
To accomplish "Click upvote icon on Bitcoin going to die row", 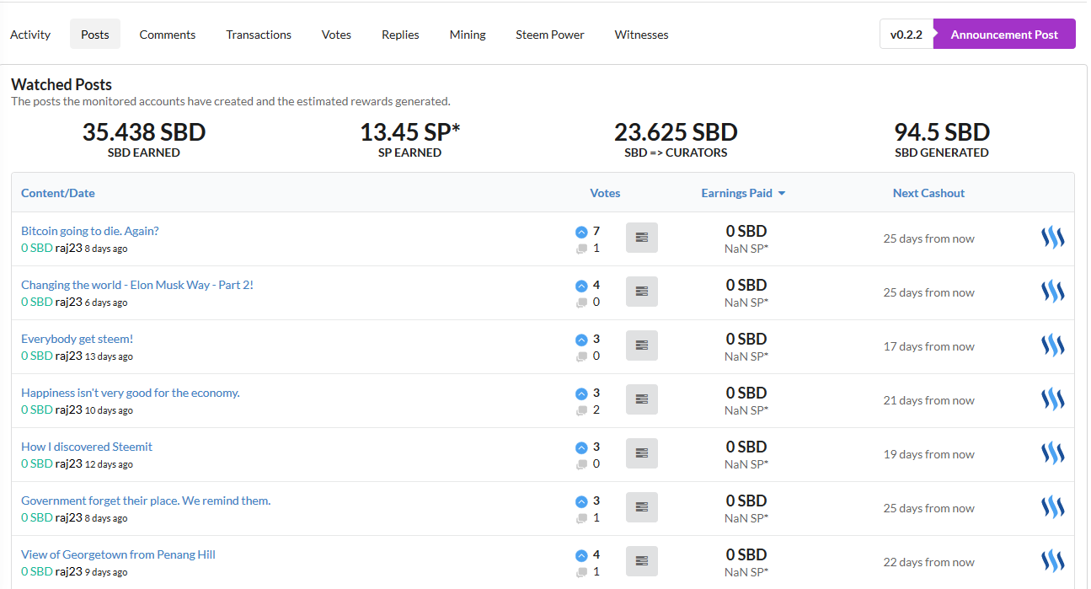I will [581, 232].
